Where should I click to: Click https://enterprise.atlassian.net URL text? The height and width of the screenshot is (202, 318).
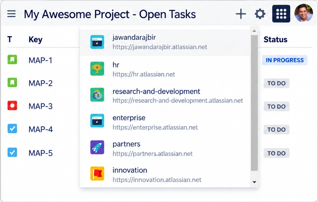155,127
